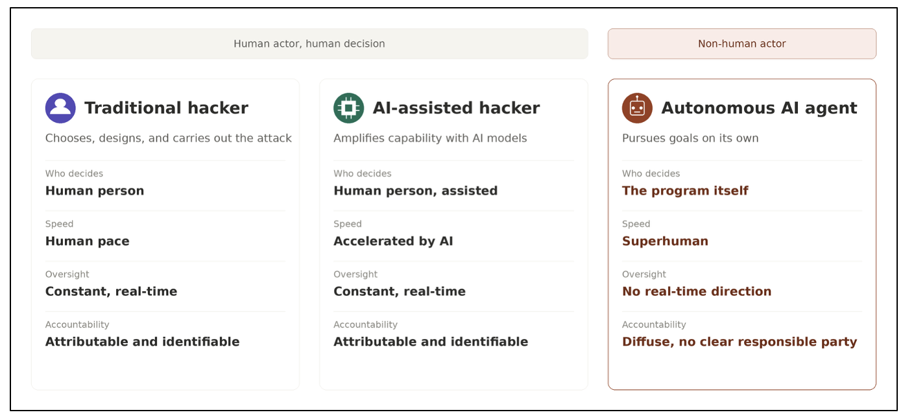This screenshot has height=419, width=903.
Task: Click 'Chooses, designs, and carries out the attack' subtitle
Action: (x=169, y=138)
